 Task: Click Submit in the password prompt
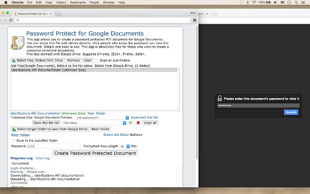point(291,112)
